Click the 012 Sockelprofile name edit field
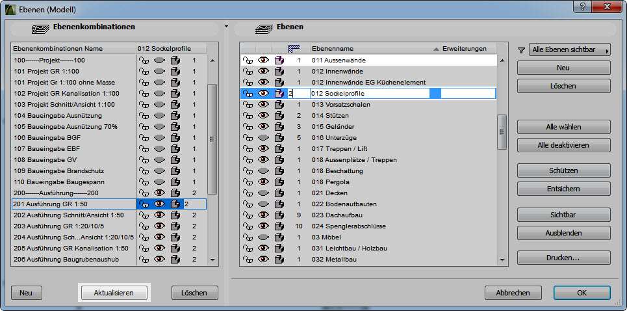 (x=370, y=93)
